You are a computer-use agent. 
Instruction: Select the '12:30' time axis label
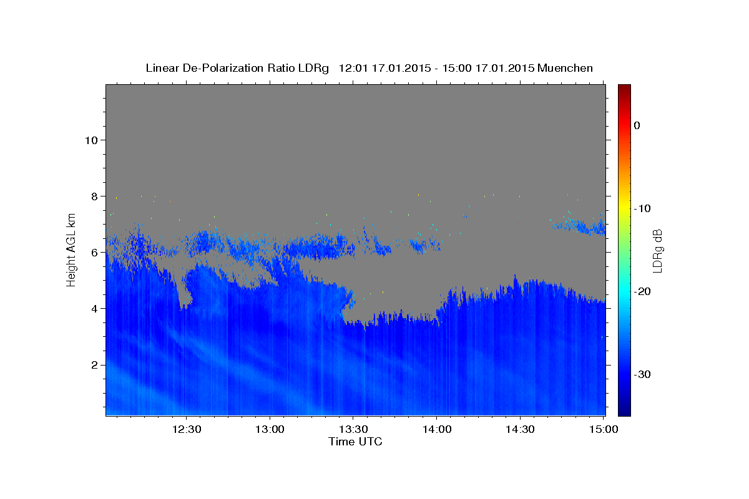click(x=187, y=429)
